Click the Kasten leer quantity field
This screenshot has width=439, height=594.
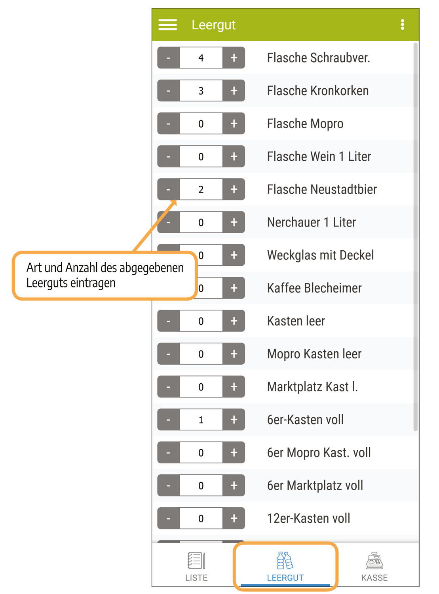tap(201, 321)
